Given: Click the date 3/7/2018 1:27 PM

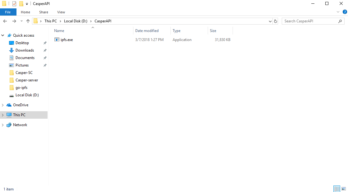Looking at the screenshot, I should click(149, 40).
